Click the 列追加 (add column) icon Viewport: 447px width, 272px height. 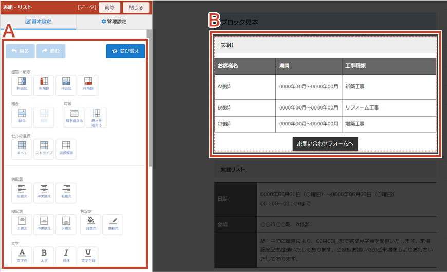coord(22,84)
